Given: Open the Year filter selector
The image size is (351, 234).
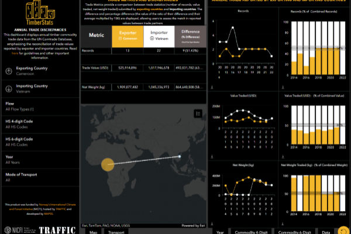Looking at the screenshot, I should (x=40, y=160).
